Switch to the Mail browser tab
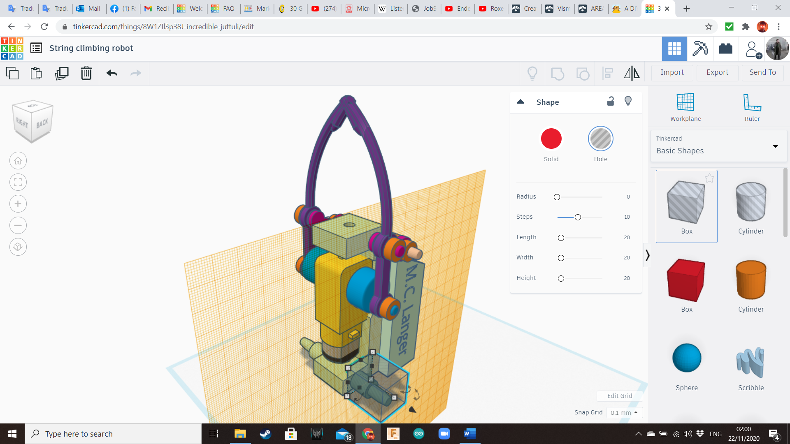 (89, 9)
